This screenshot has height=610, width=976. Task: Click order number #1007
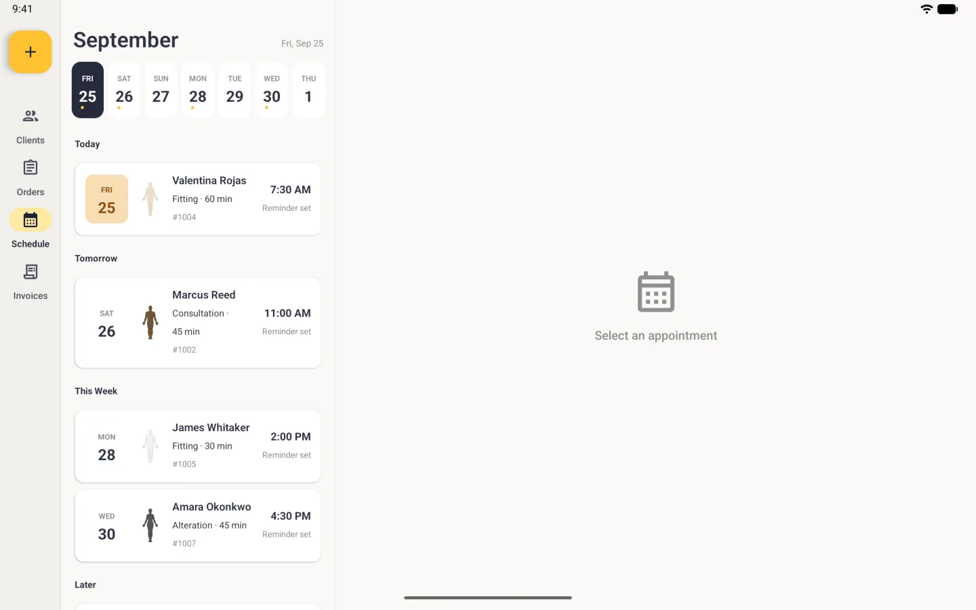pos(184,544)
